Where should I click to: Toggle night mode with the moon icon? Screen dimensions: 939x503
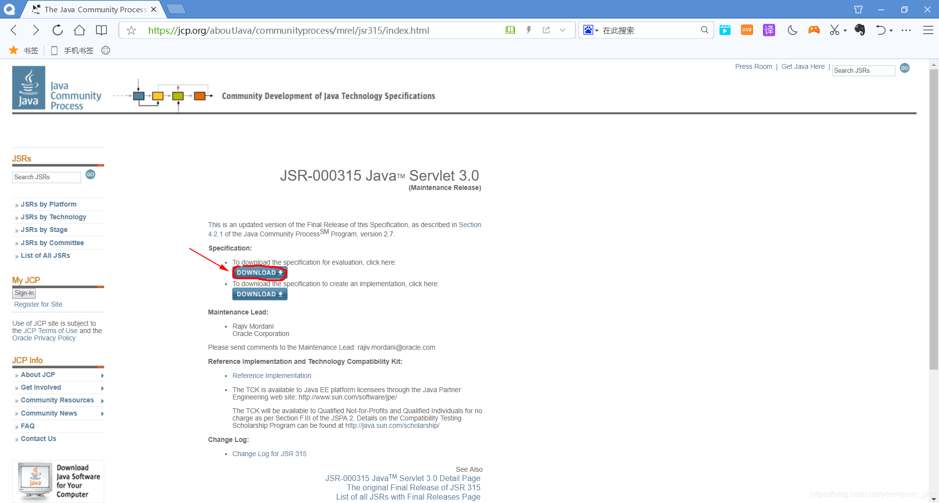(x=792, y=30)
